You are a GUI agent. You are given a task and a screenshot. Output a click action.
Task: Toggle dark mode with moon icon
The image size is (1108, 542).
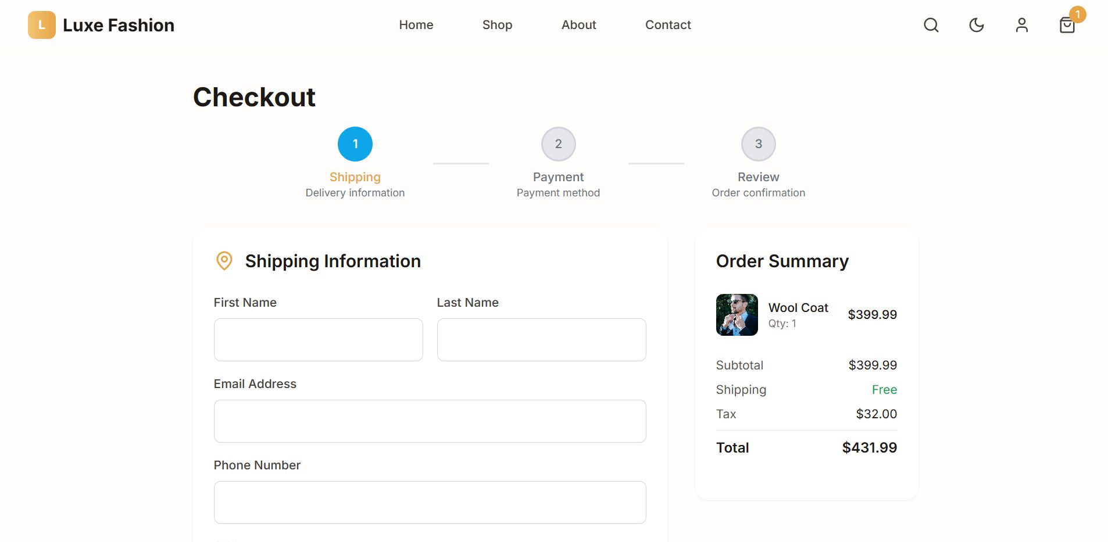(977, 25)
